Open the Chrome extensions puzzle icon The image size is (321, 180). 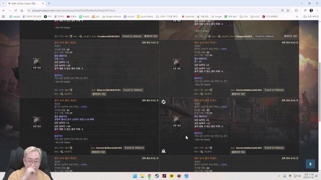[296, 10]
